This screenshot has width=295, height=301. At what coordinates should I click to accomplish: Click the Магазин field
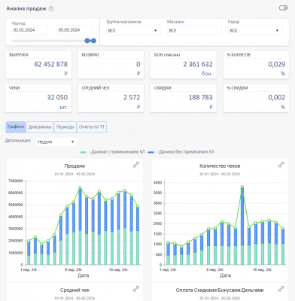tap(194, 31)
